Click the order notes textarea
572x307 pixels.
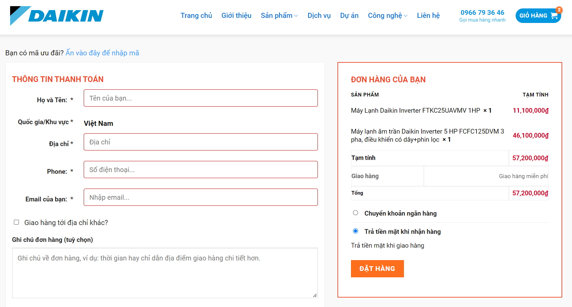165,273
